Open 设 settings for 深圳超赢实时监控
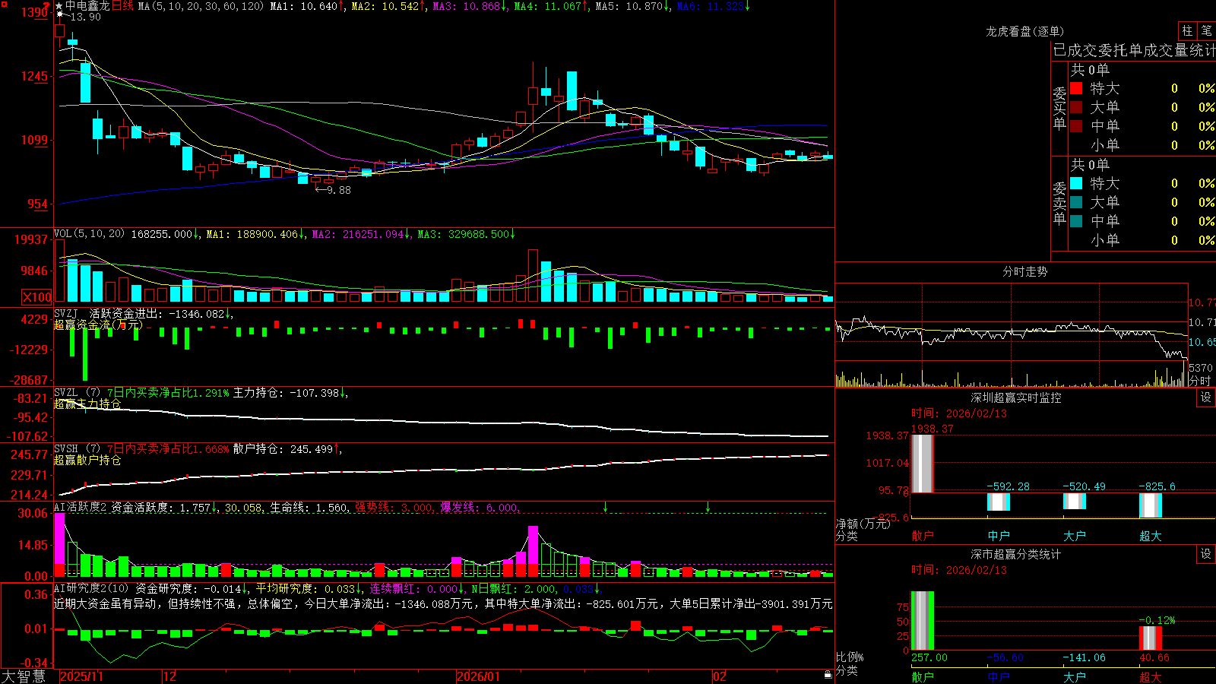 coord(1206,397)
